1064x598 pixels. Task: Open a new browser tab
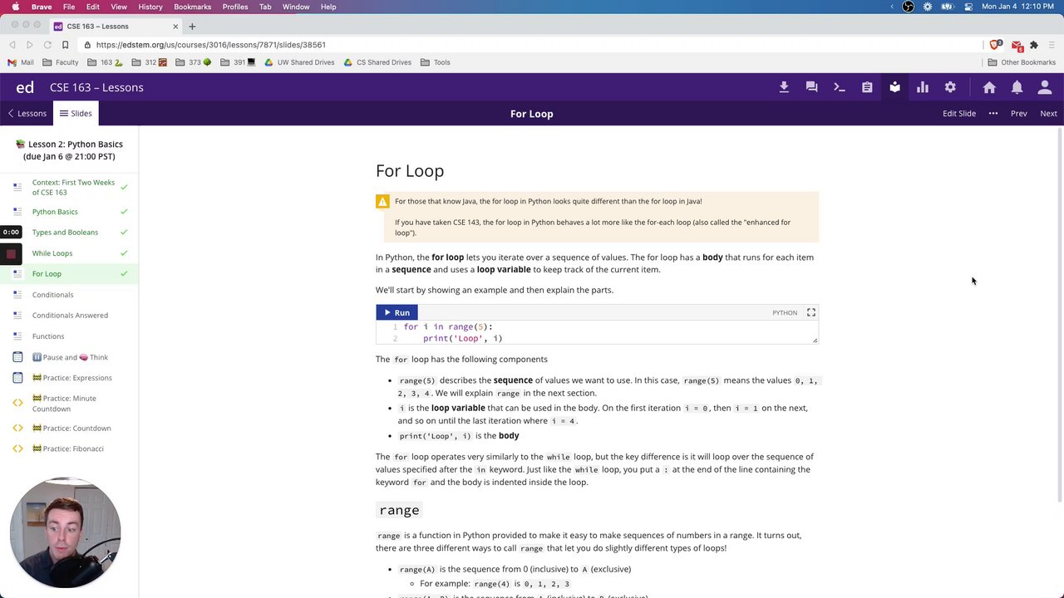click(x=192, y=26)
